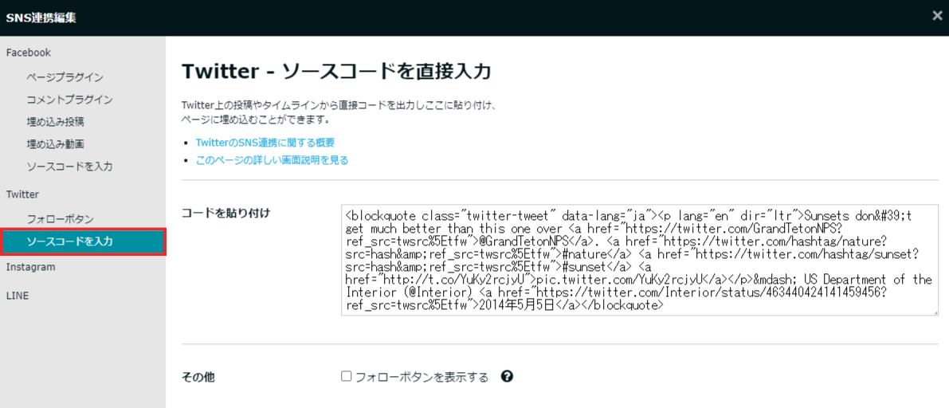Select 埋め込み動画 in sidebar
The image size is (949, 408).
pyautogui.click(x=55, y=144)
